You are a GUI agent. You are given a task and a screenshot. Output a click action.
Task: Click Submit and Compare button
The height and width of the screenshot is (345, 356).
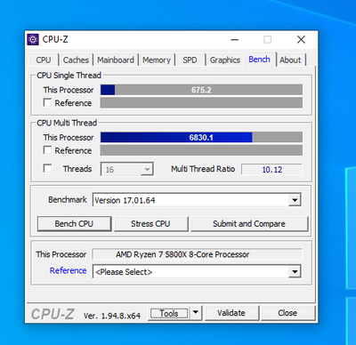coord(249,224)
